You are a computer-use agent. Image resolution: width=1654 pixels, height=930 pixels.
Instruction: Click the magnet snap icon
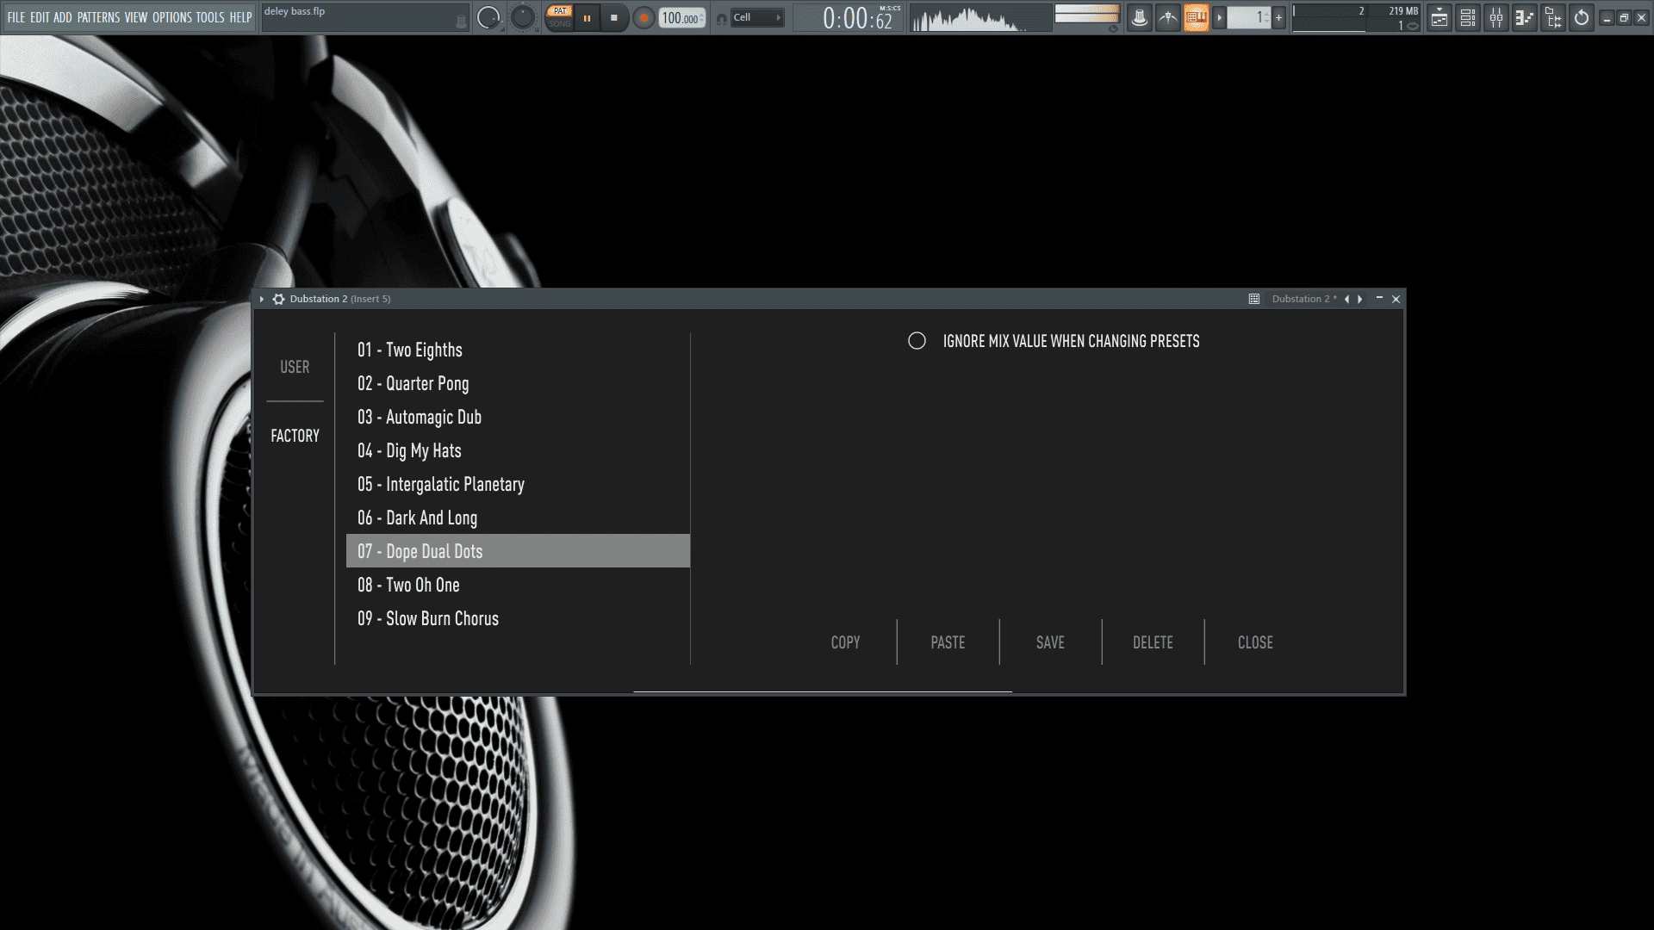[x=721, y=18]
